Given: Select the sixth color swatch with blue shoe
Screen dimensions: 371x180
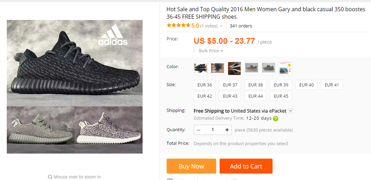Looking at the screenshot, I should (x=285, y=68).
